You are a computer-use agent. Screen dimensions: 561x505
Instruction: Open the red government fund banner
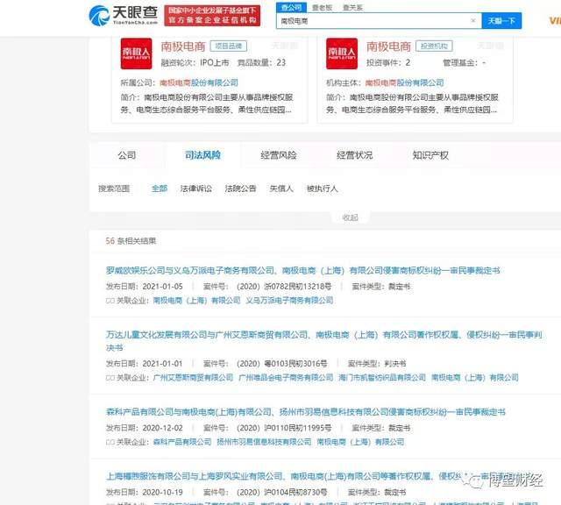tap(212, 16)
